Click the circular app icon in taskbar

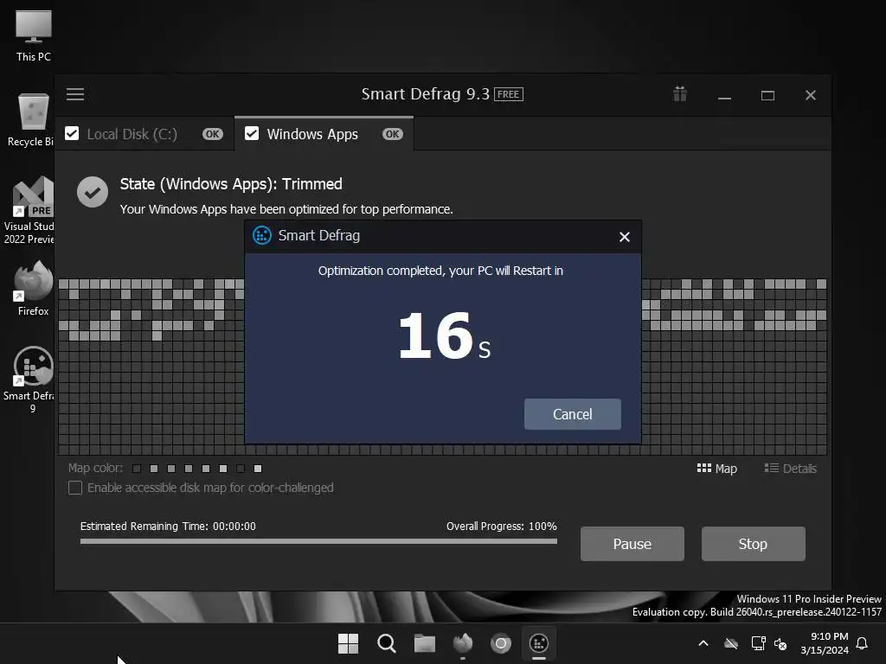(x=501, y=643)
